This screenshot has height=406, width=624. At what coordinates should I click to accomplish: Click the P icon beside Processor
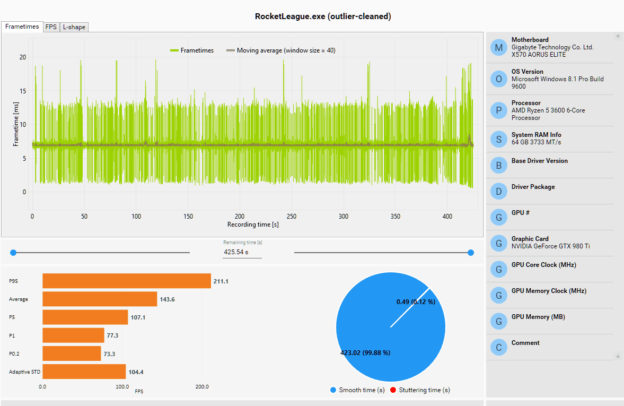(x=499, y=110)
